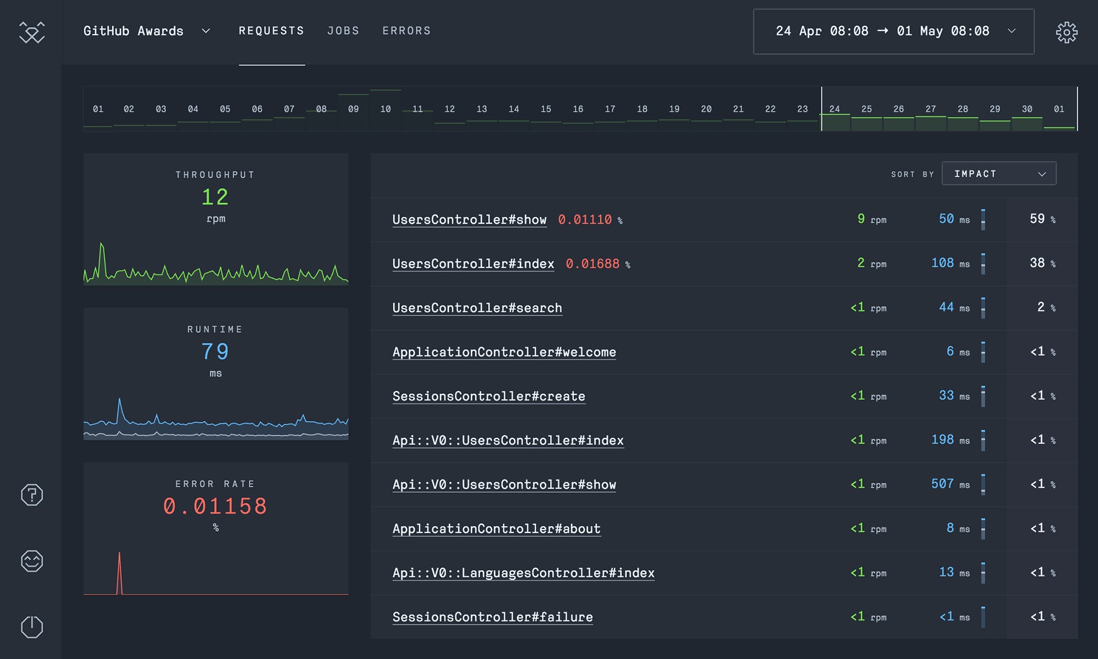This screenshot has width=1098, height=659.
Task: Click the 507 ms runtime value
Action: coord(950,484)
